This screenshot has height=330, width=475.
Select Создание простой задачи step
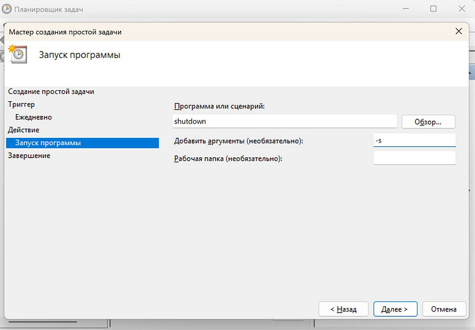51,92
